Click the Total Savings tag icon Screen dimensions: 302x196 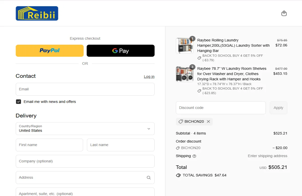(178, 175)
